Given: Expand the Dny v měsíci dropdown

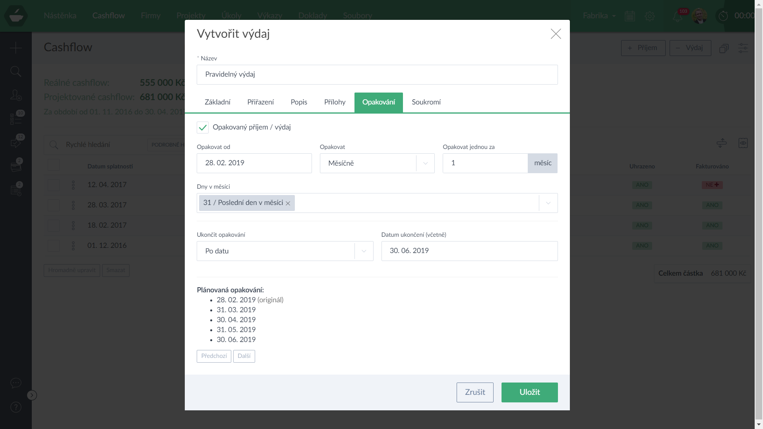Looking at the screenshot, I should 548,203.
